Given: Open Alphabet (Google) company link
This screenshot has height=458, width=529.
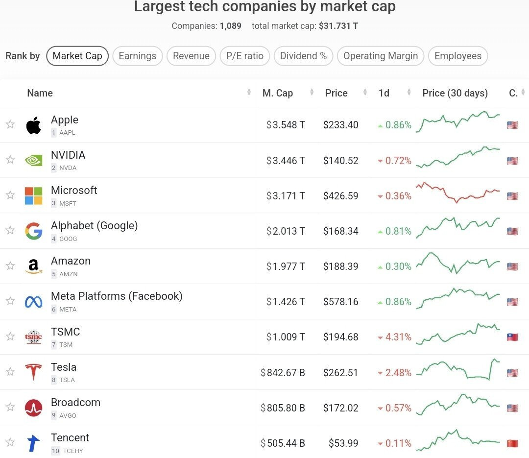Looking at the screenshot, I should 94,225.
